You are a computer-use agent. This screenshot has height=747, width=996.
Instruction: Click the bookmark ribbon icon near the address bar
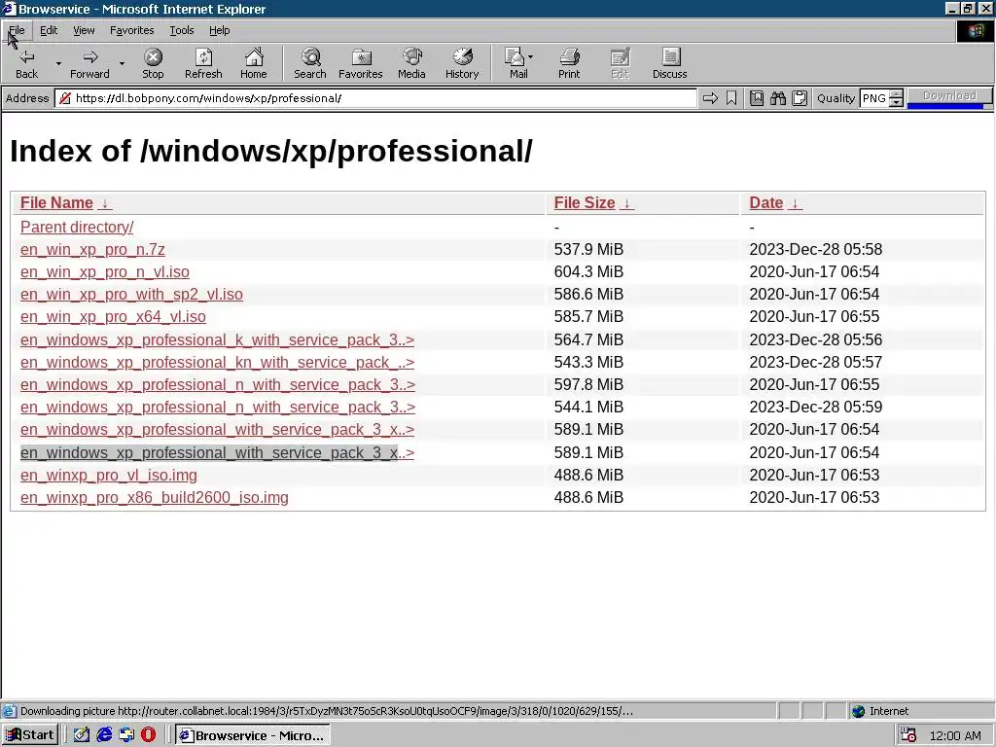(731, 98)
